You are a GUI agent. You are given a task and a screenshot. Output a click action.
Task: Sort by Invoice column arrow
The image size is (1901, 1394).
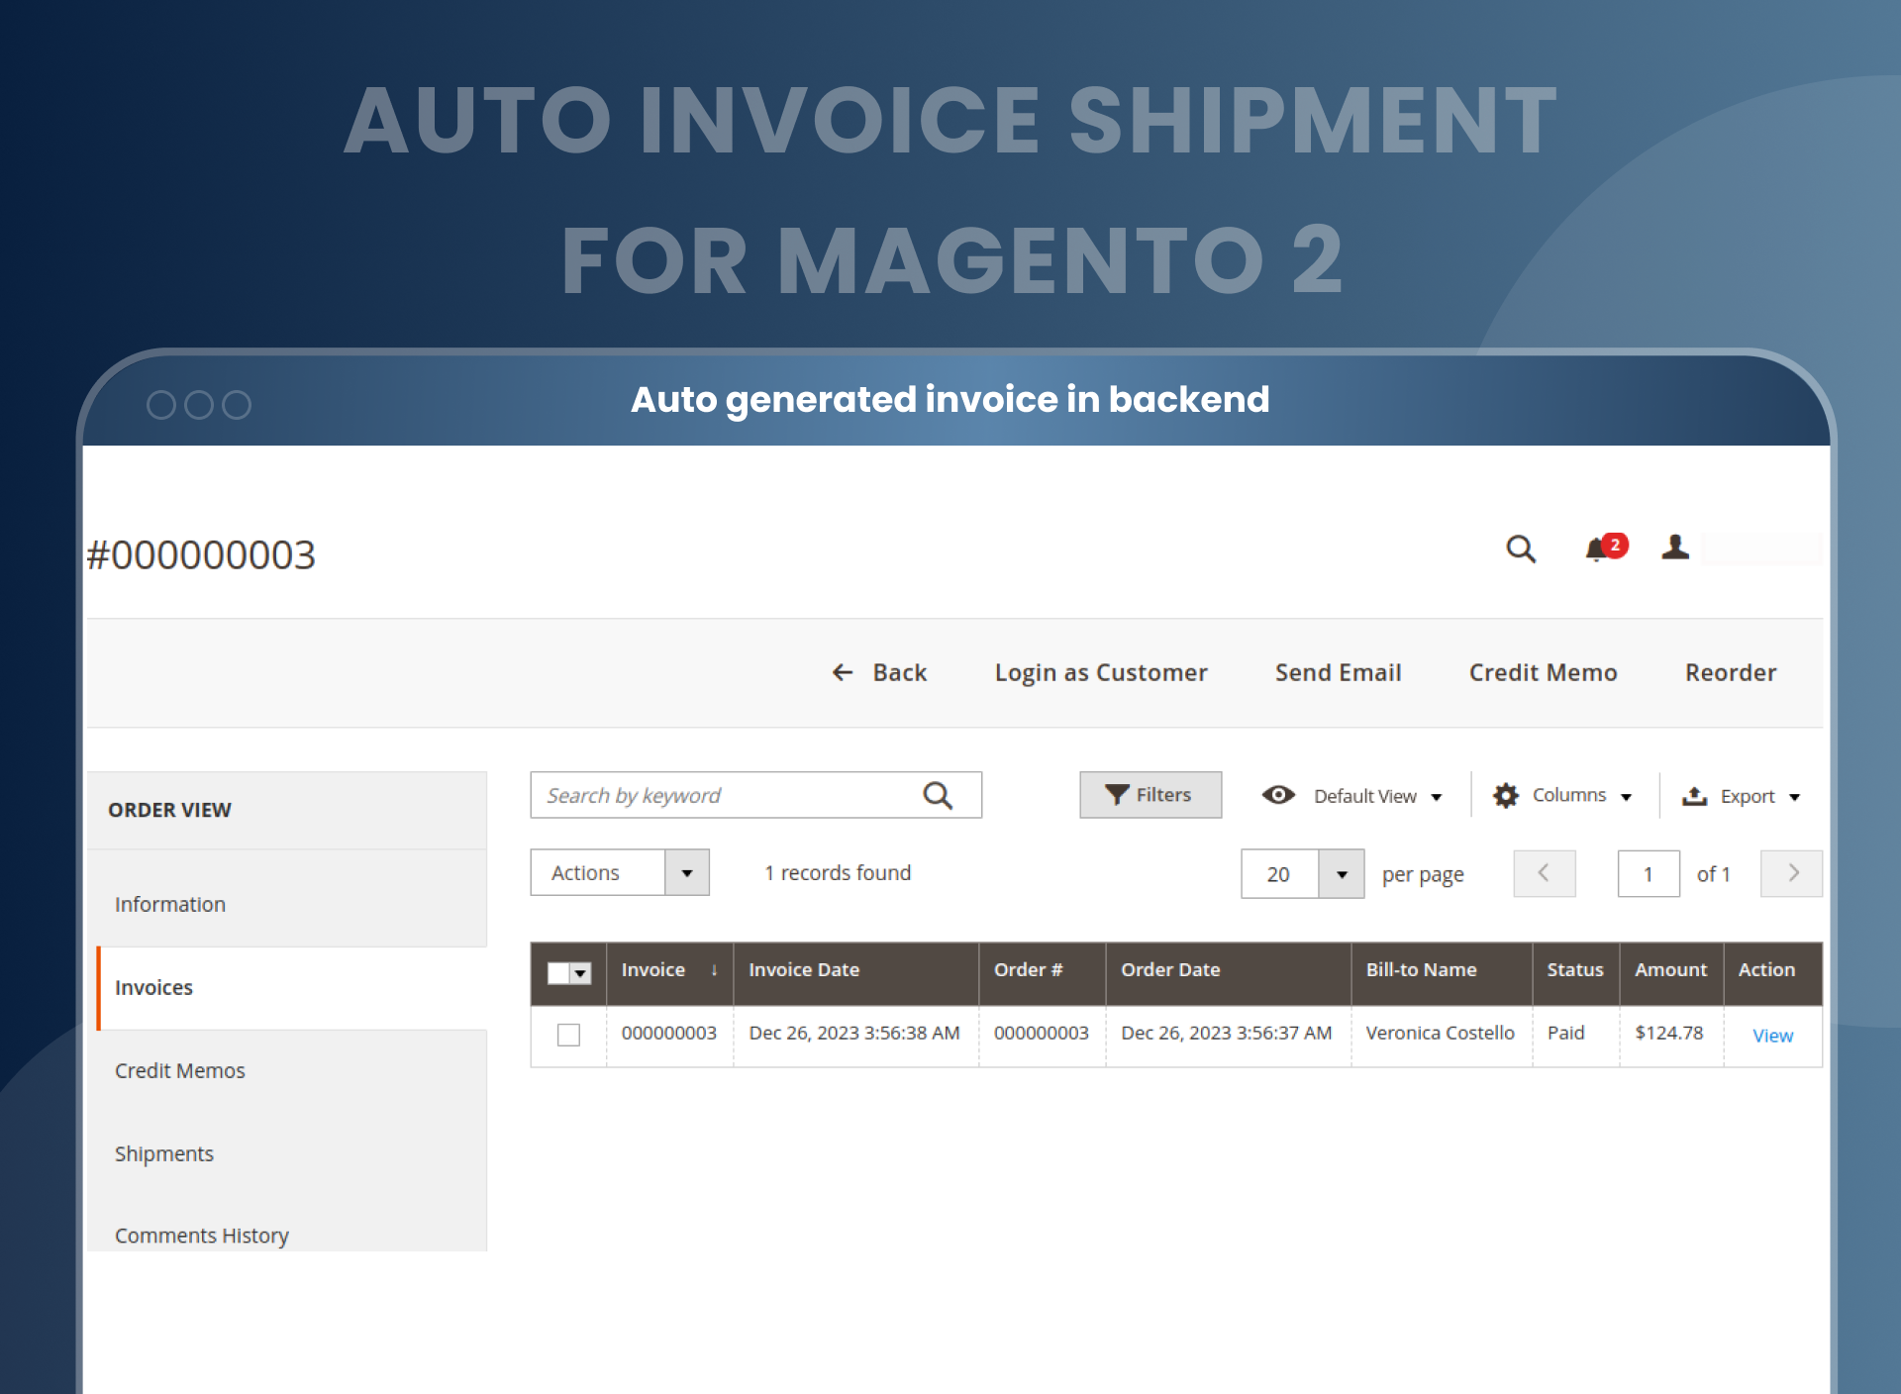(x=714, y=970)
